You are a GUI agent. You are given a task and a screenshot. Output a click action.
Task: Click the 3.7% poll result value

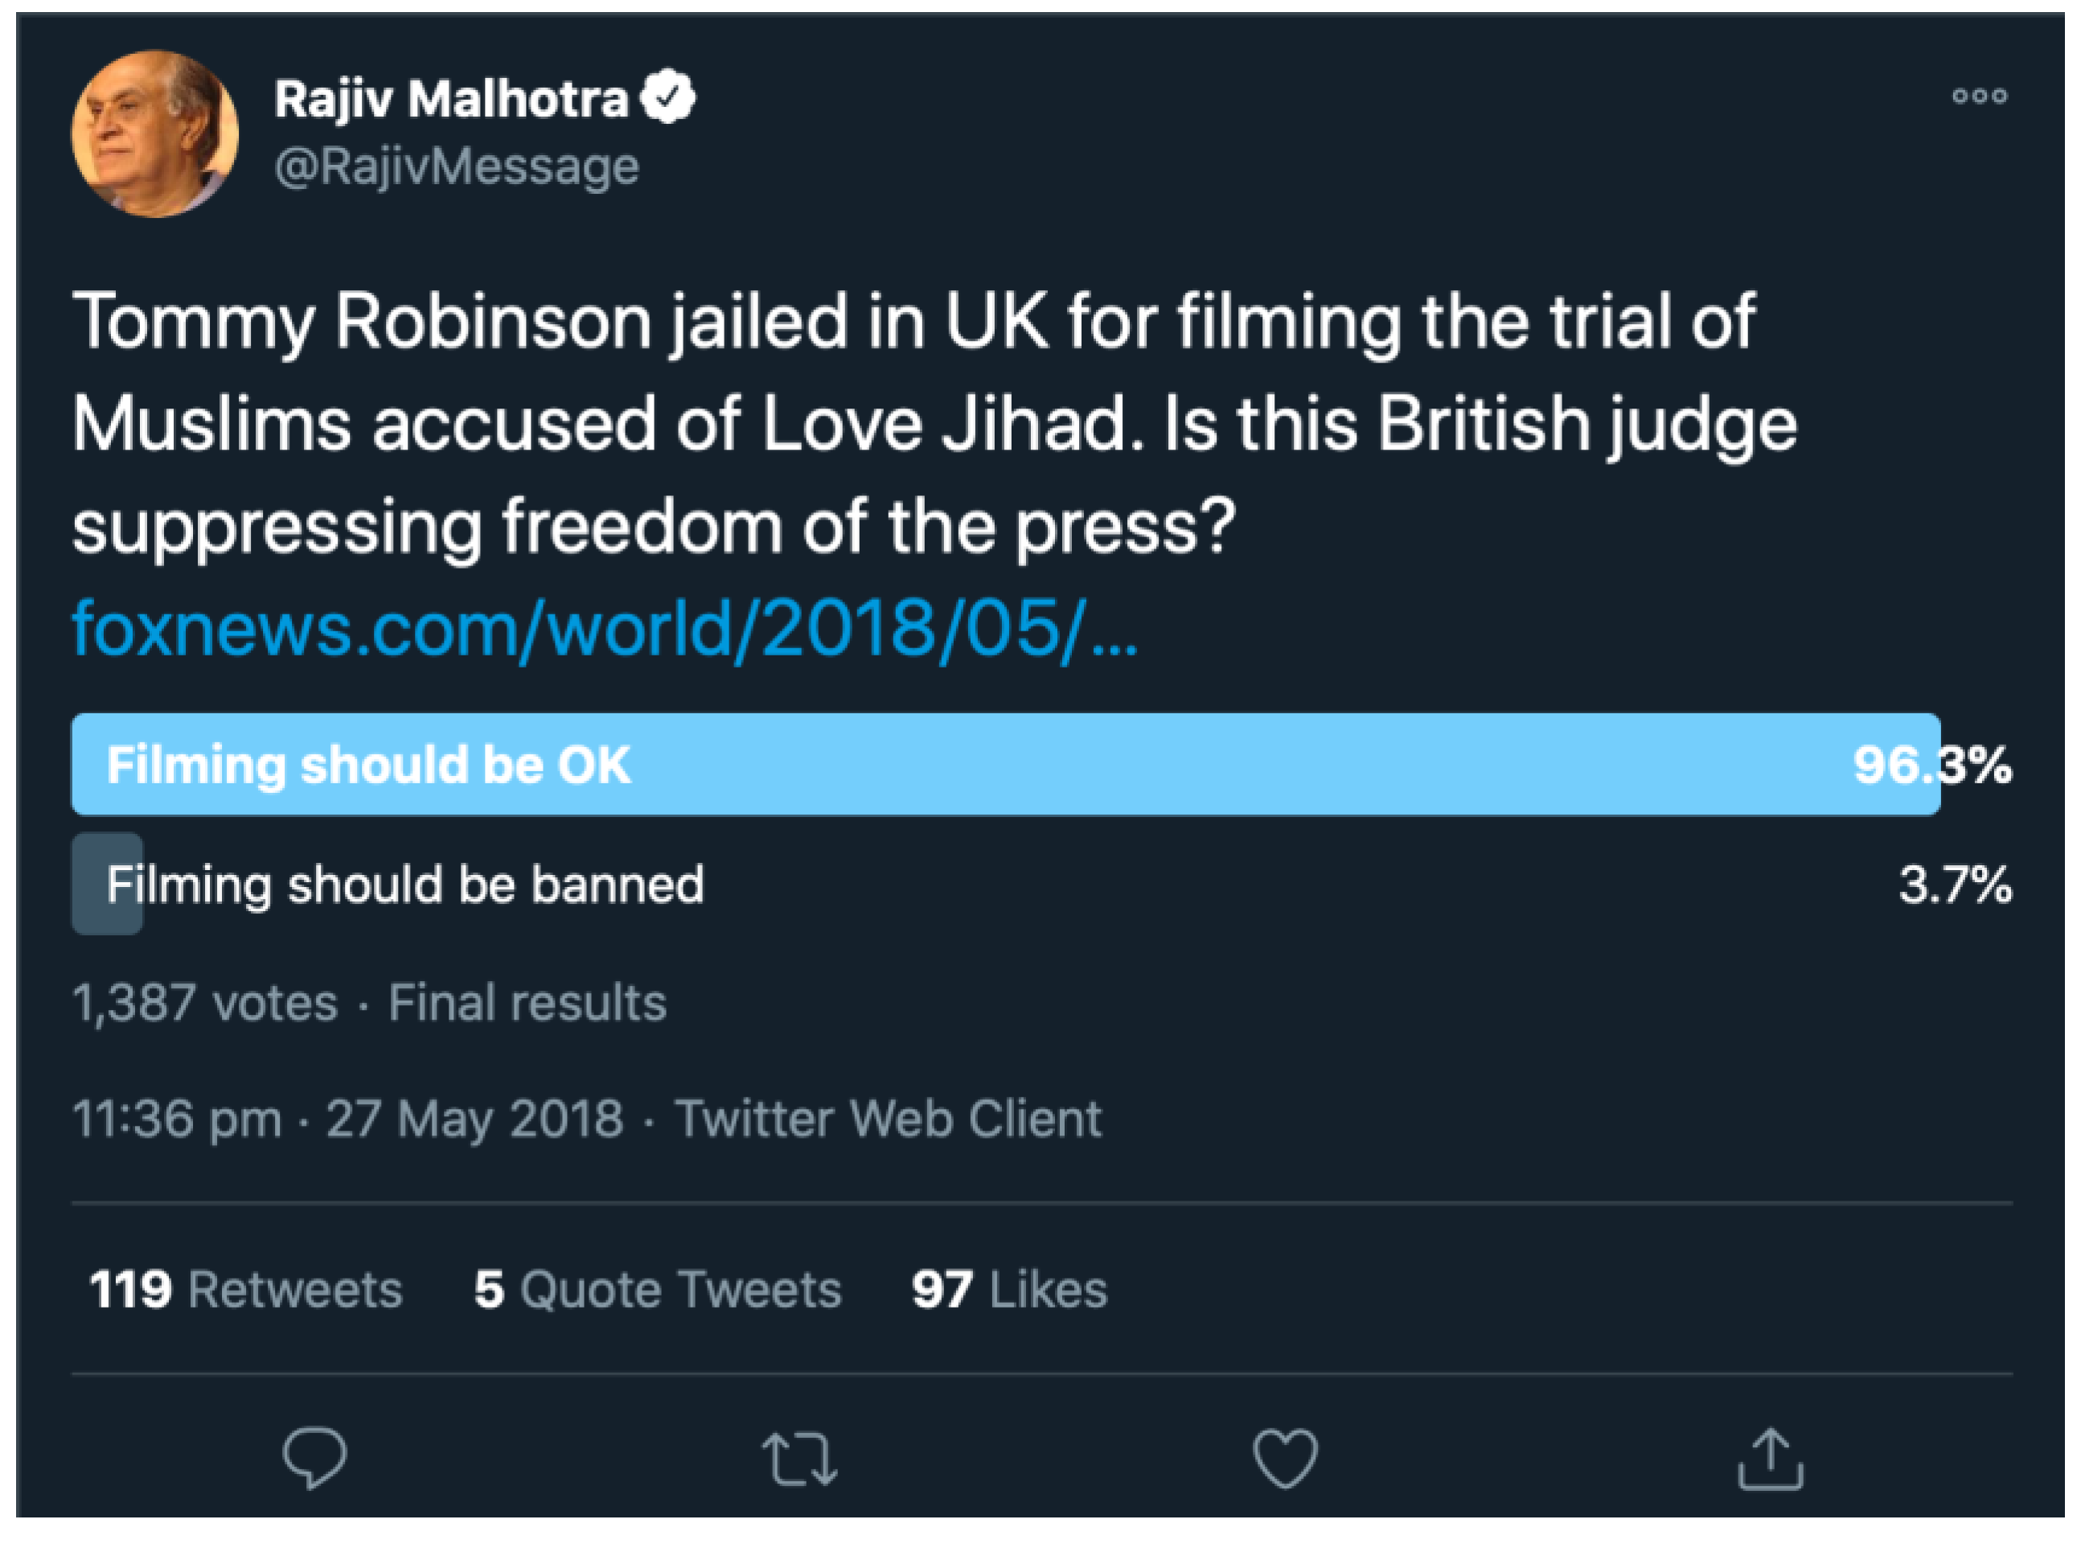pyautogui.click(x=1955, y=884)
